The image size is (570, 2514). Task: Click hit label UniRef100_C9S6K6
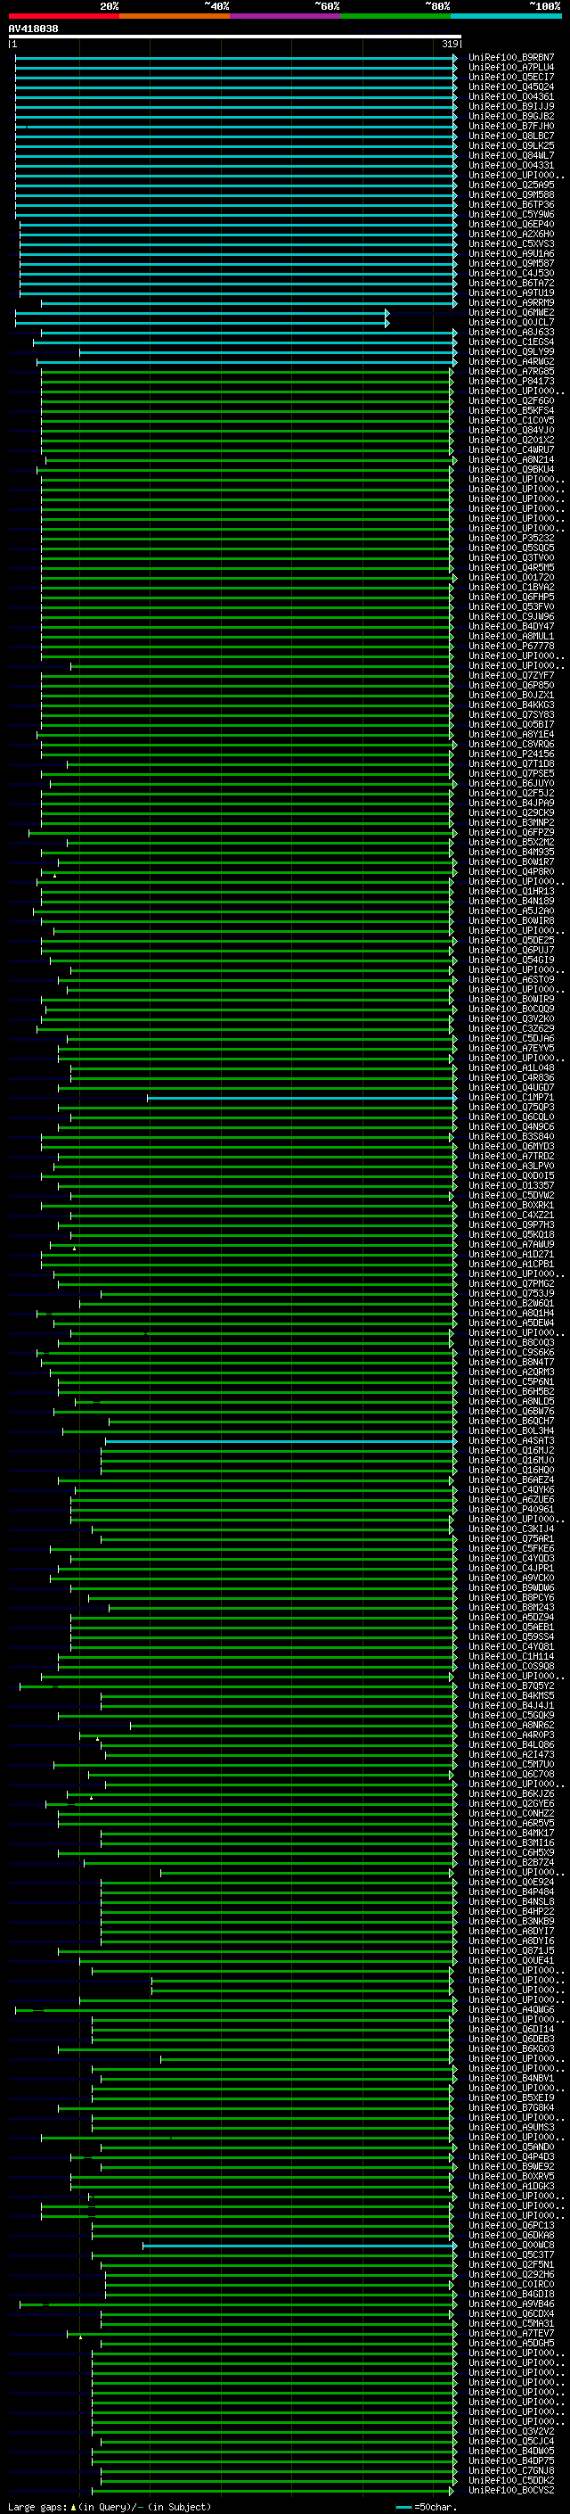coord(510,1353)
